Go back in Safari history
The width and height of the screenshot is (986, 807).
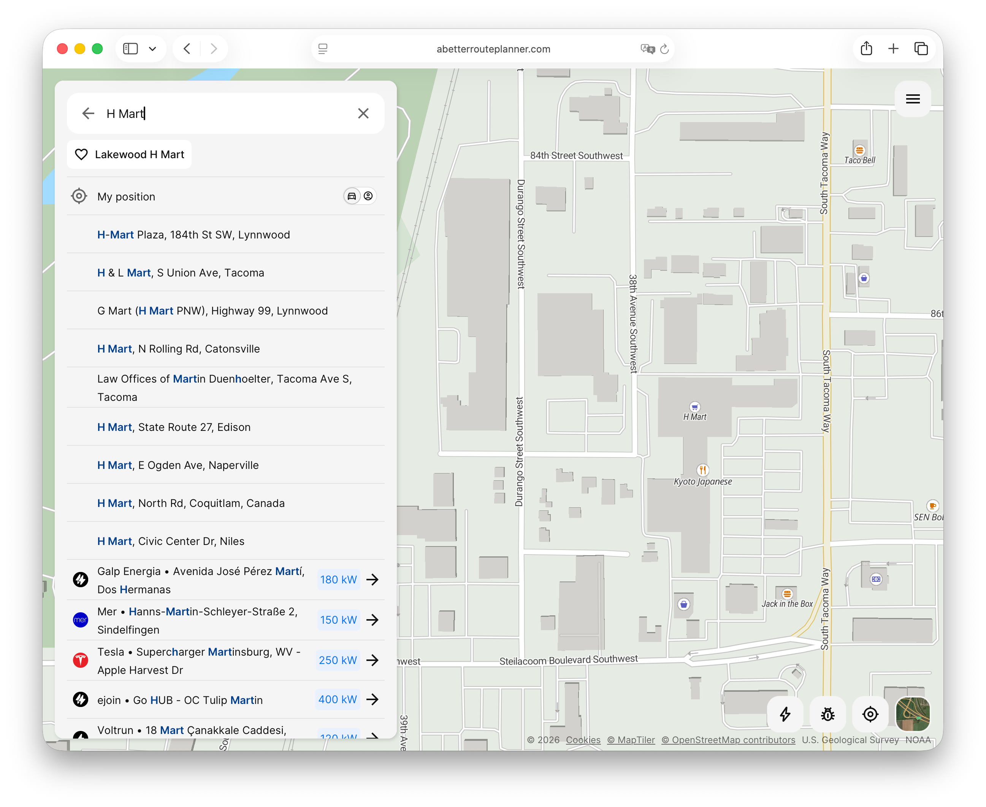point(187,48)
